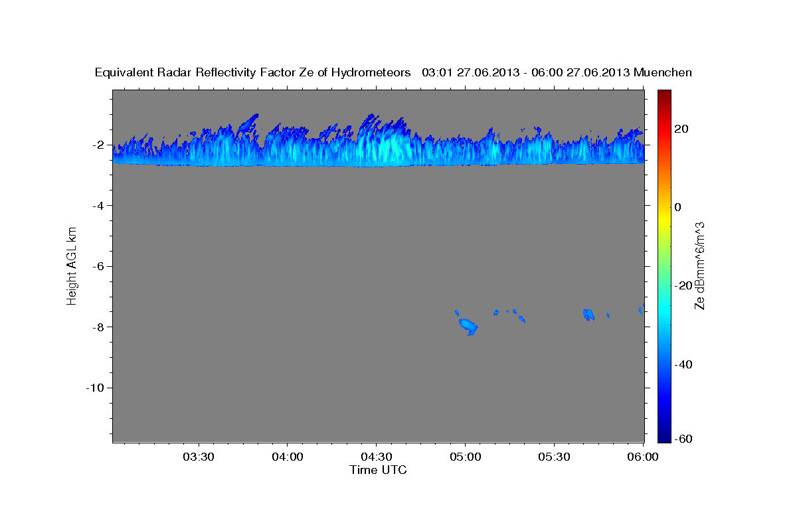This screenshot has height=531, width=797.
Task: Click the plot title 'Equivalent Radar Reflectivity Factor Ze of Hydrometeors'
Action: [253, 72]
